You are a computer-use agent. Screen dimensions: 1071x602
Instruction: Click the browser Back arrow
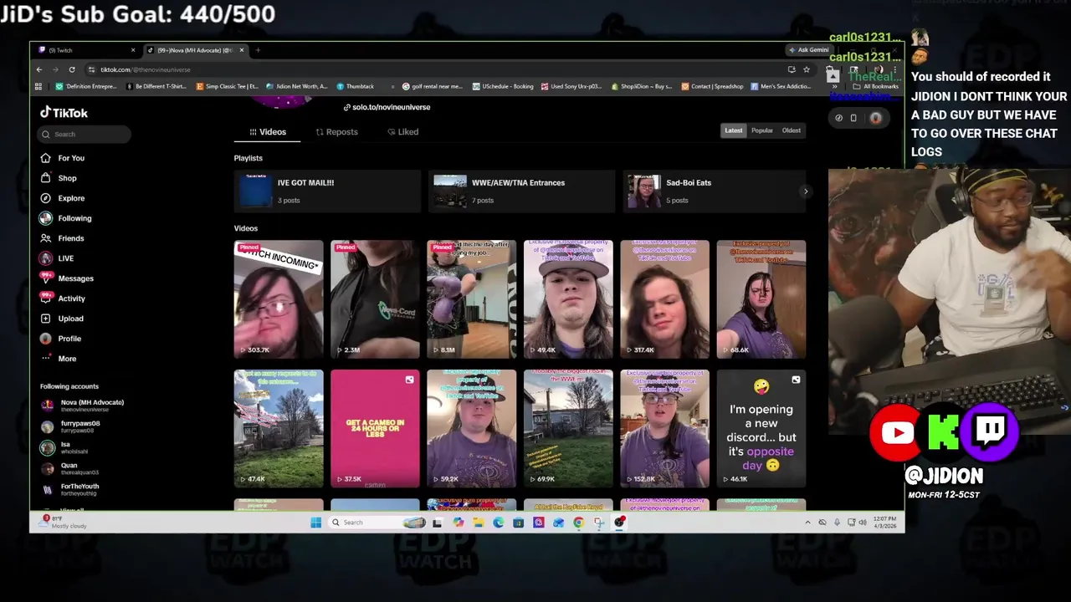(38, 69)
